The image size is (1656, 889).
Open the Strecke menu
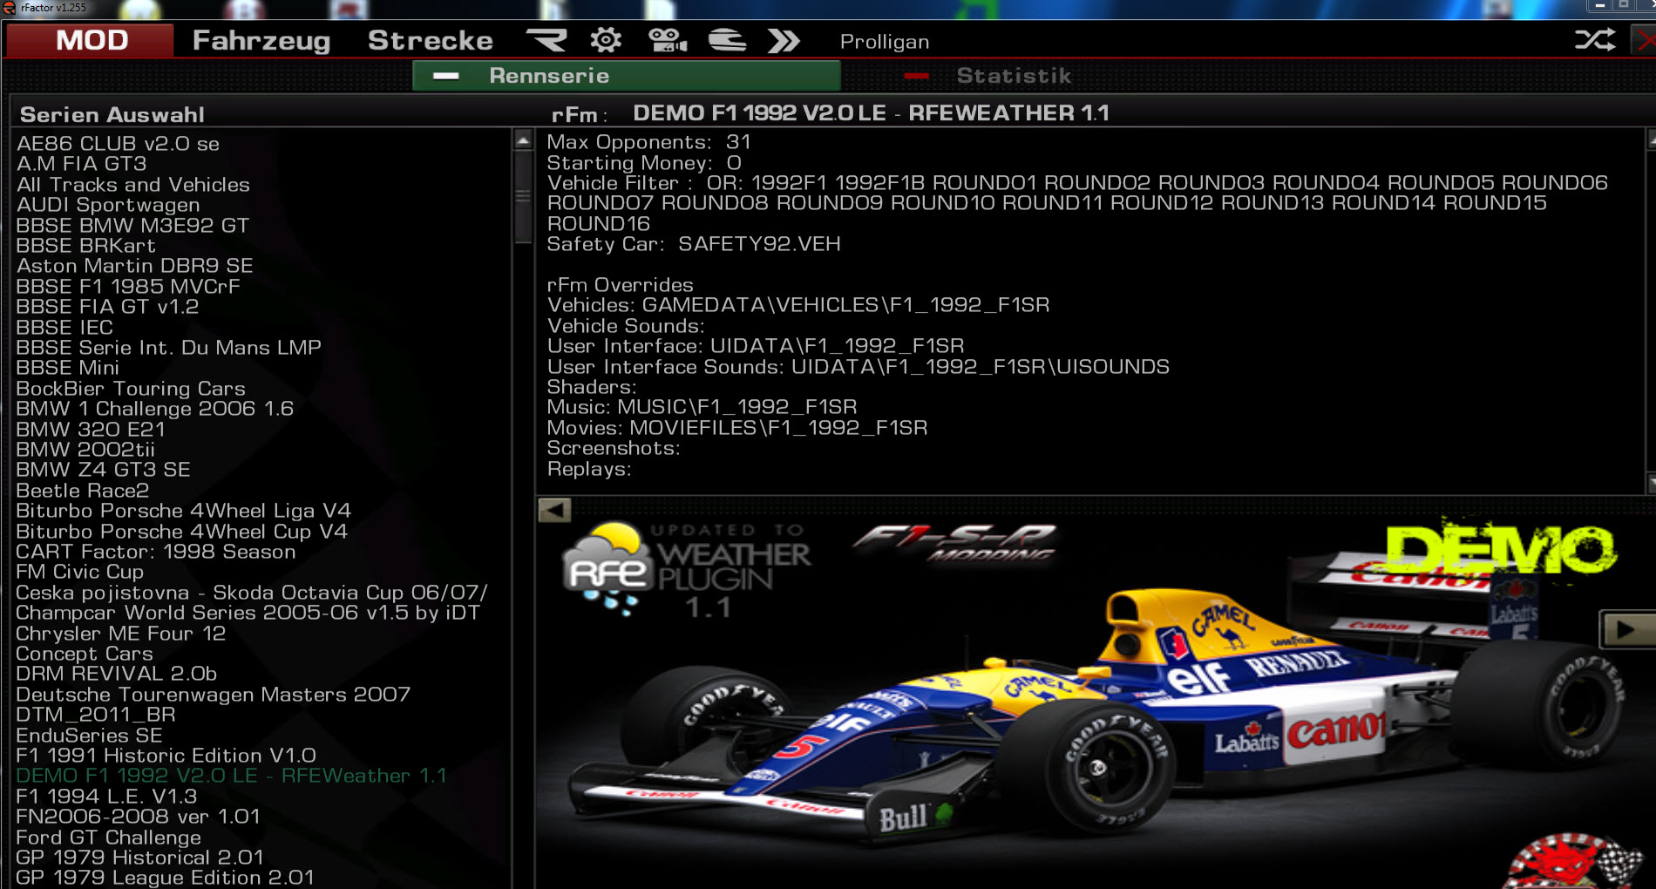[430, 41]
